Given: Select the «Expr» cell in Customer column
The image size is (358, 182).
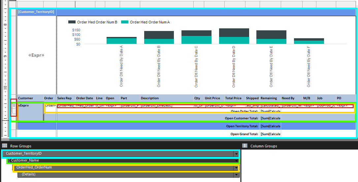Looking at the screenshot, I should 30,112.
